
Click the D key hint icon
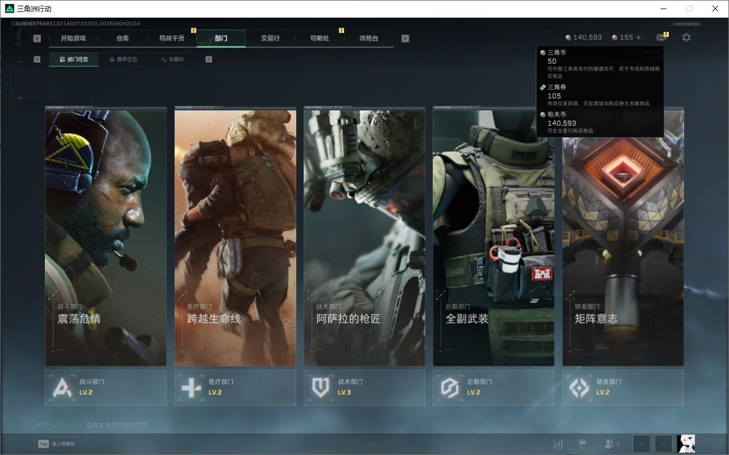209,59
